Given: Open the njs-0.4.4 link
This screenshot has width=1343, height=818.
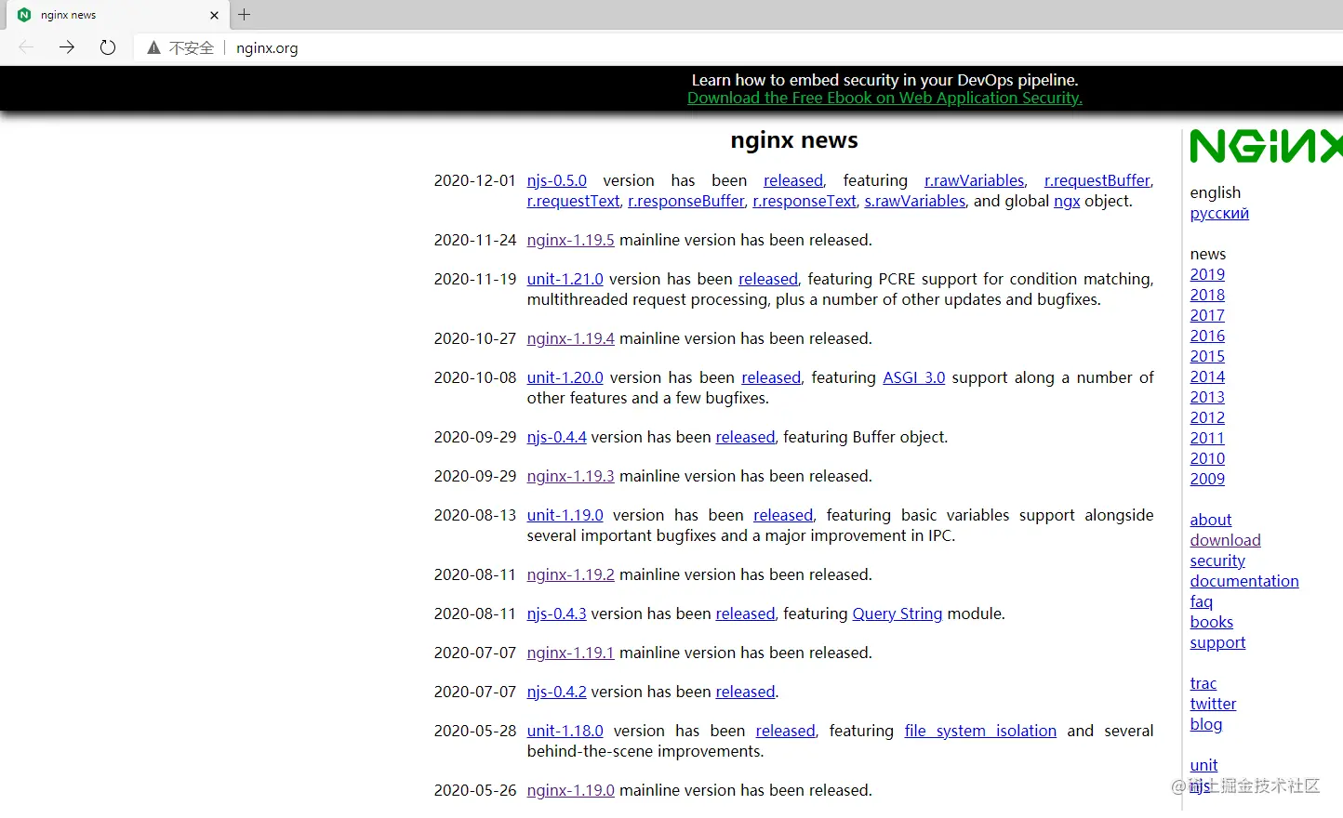Looking at the screenshot, I should (556, 438).
